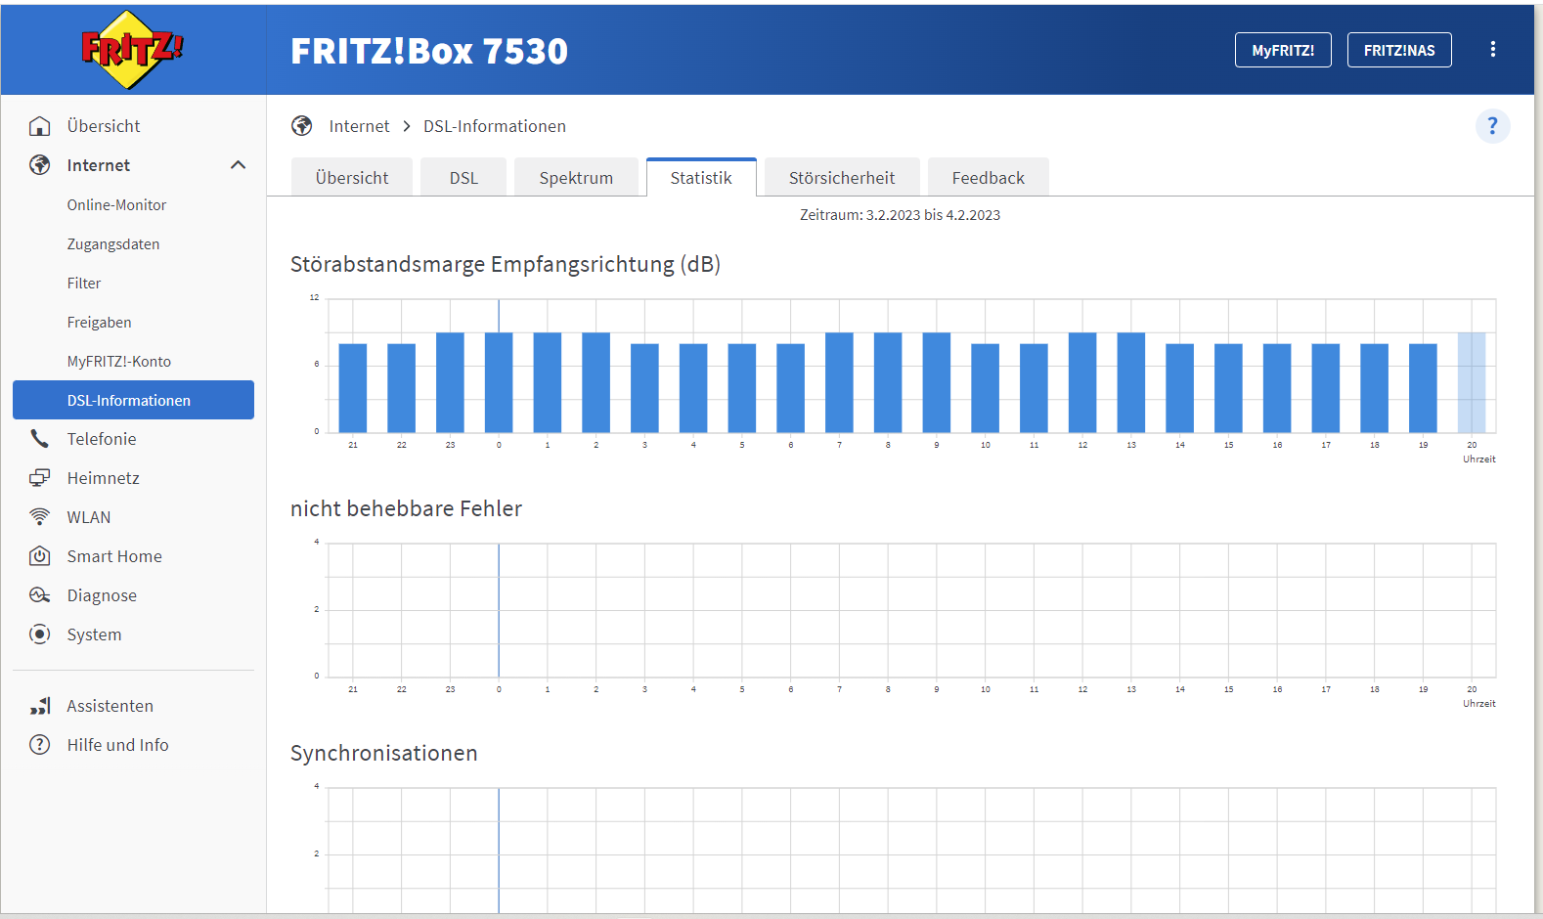
Task: Click the hour 7 bar in Störabstandsmarge chart
Action: point(839,382)
